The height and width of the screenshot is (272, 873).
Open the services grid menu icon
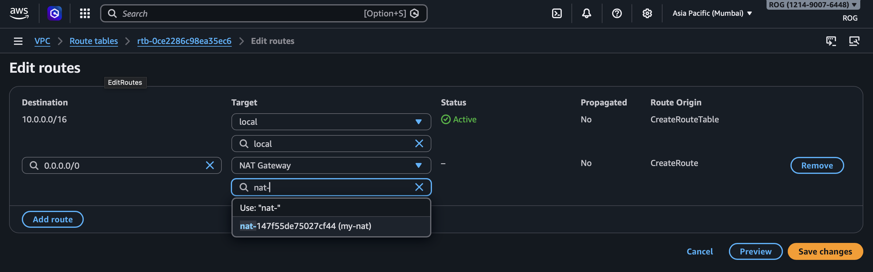point(85,14)
